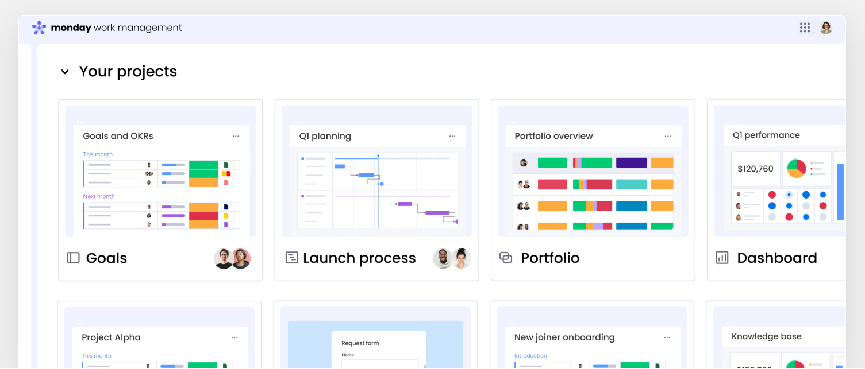The image size is (865, 369).
Task: Click the $120,760 widget in Q1 performance
Action: click(x=755, y=169)
